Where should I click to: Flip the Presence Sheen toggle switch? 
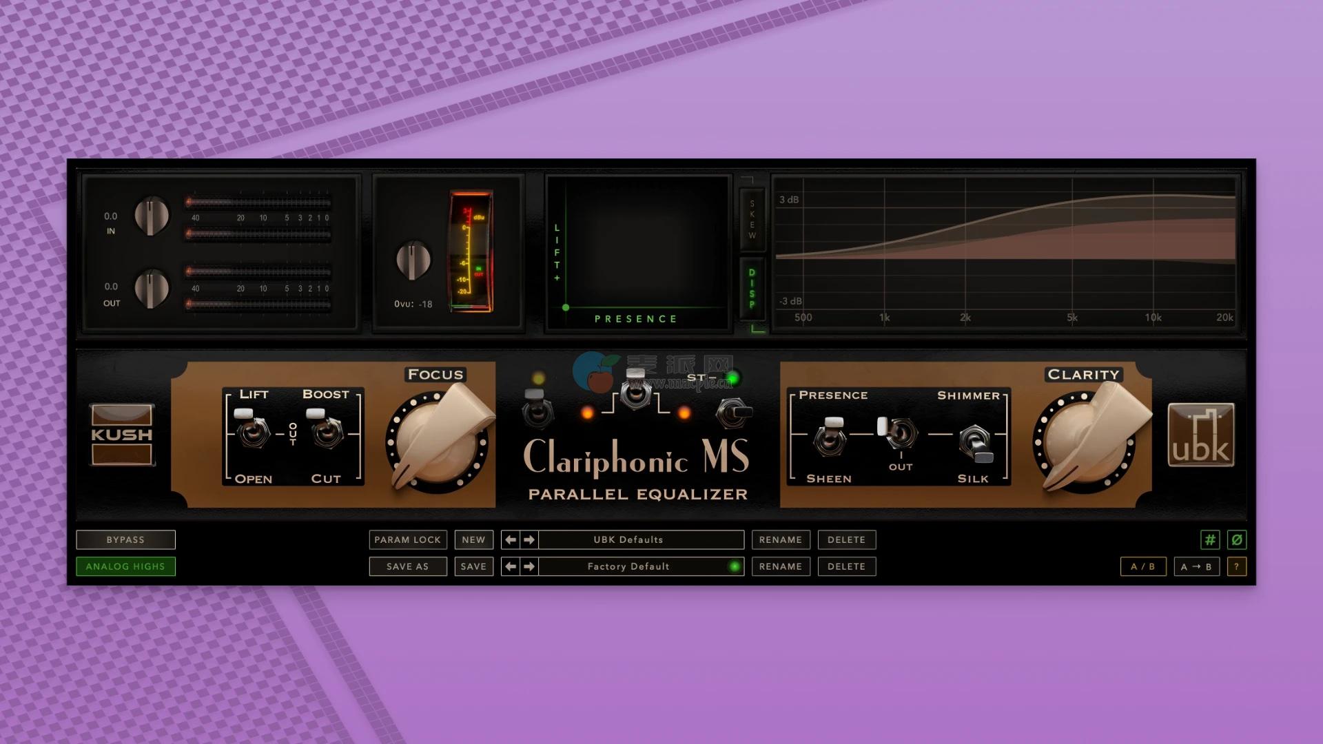point(830,437)
